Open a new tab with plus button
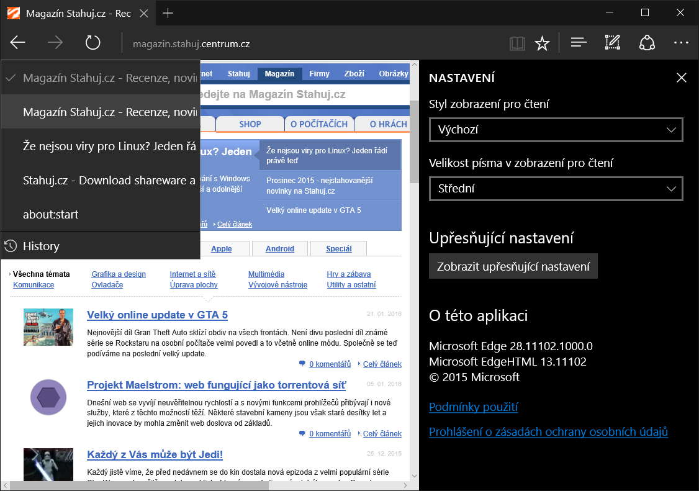This screenshot has height=491, width=699. (x=168, y=14)
